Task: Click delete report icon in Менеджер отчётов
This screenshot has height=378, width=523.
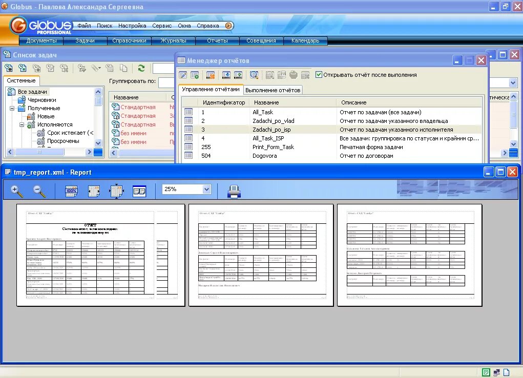Action: [x=210, y=75]
